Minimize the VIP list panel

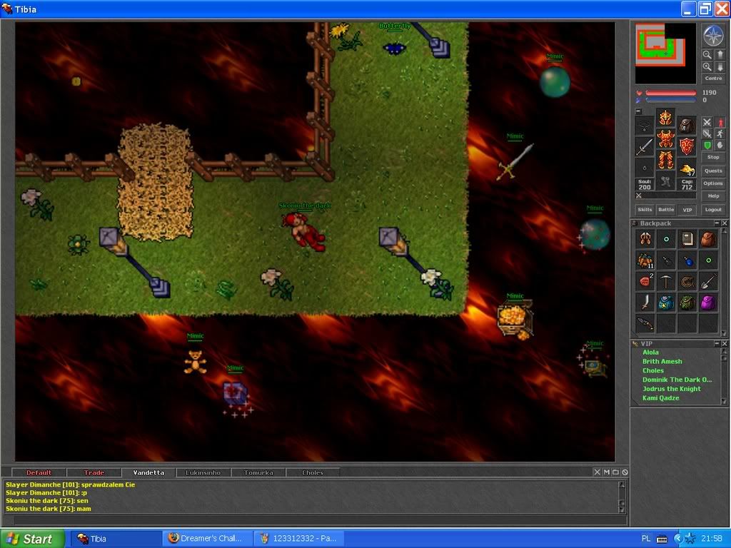pos(717,343)
